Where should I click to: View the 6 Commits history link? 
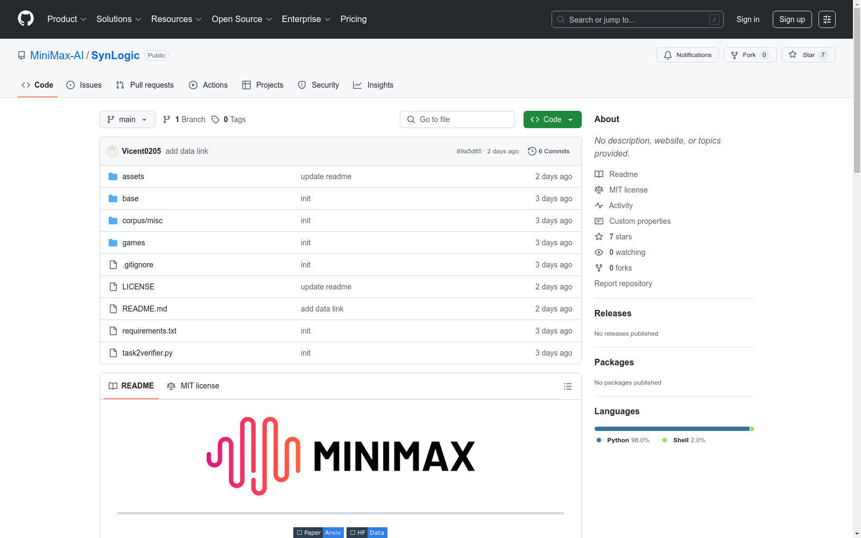click(549, 151)
